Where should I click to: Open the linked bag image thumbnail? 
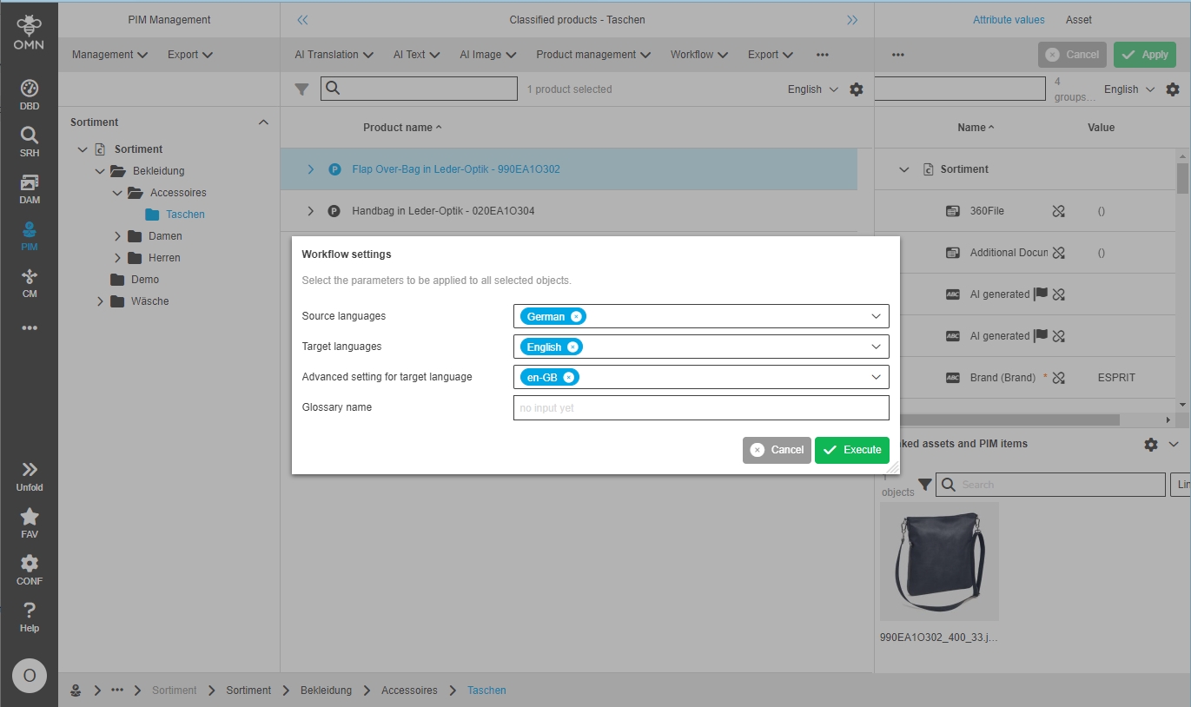pos(939,562)
